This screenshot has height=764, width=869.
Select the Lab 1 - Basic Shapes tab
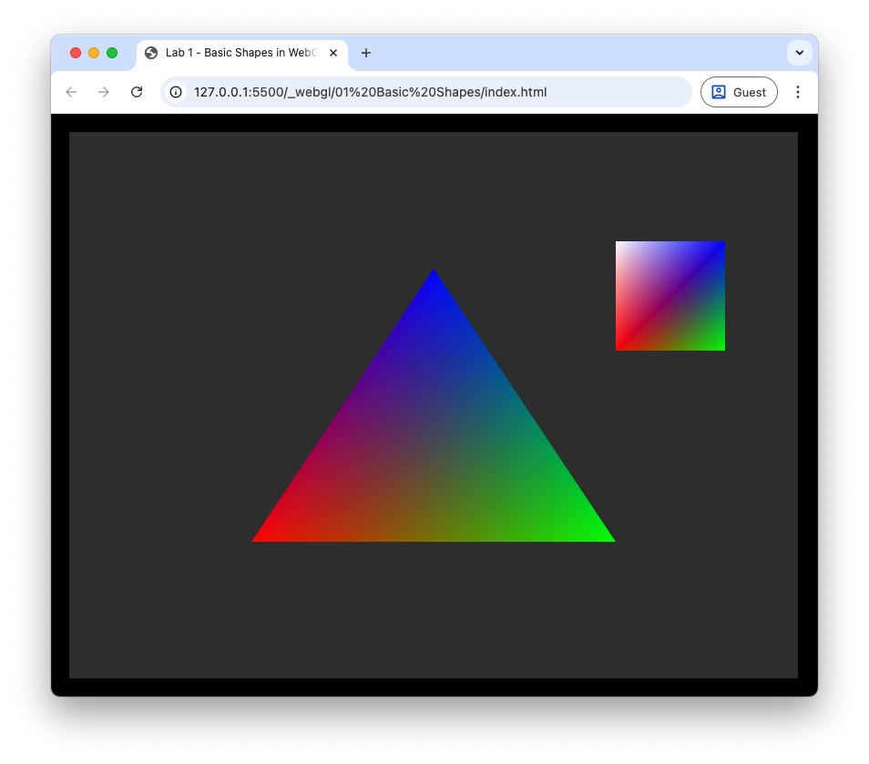(x=237, y=53)
